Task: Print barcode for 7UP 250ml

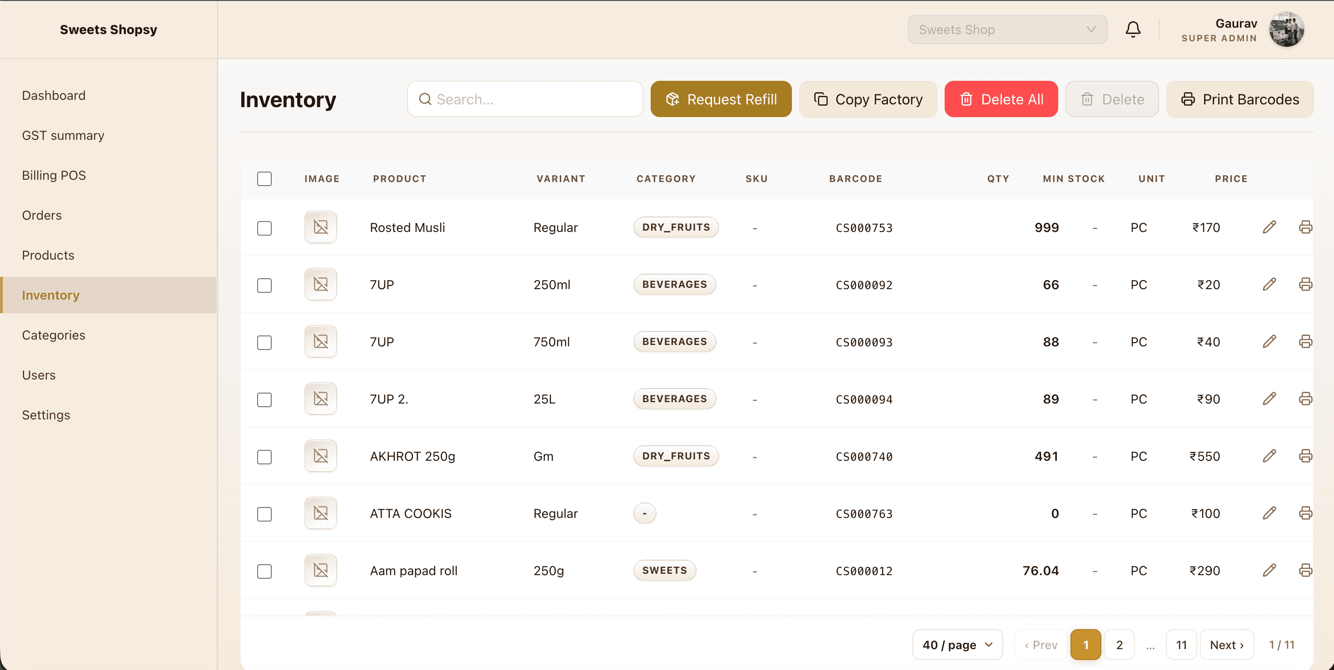Action: 1305,285
